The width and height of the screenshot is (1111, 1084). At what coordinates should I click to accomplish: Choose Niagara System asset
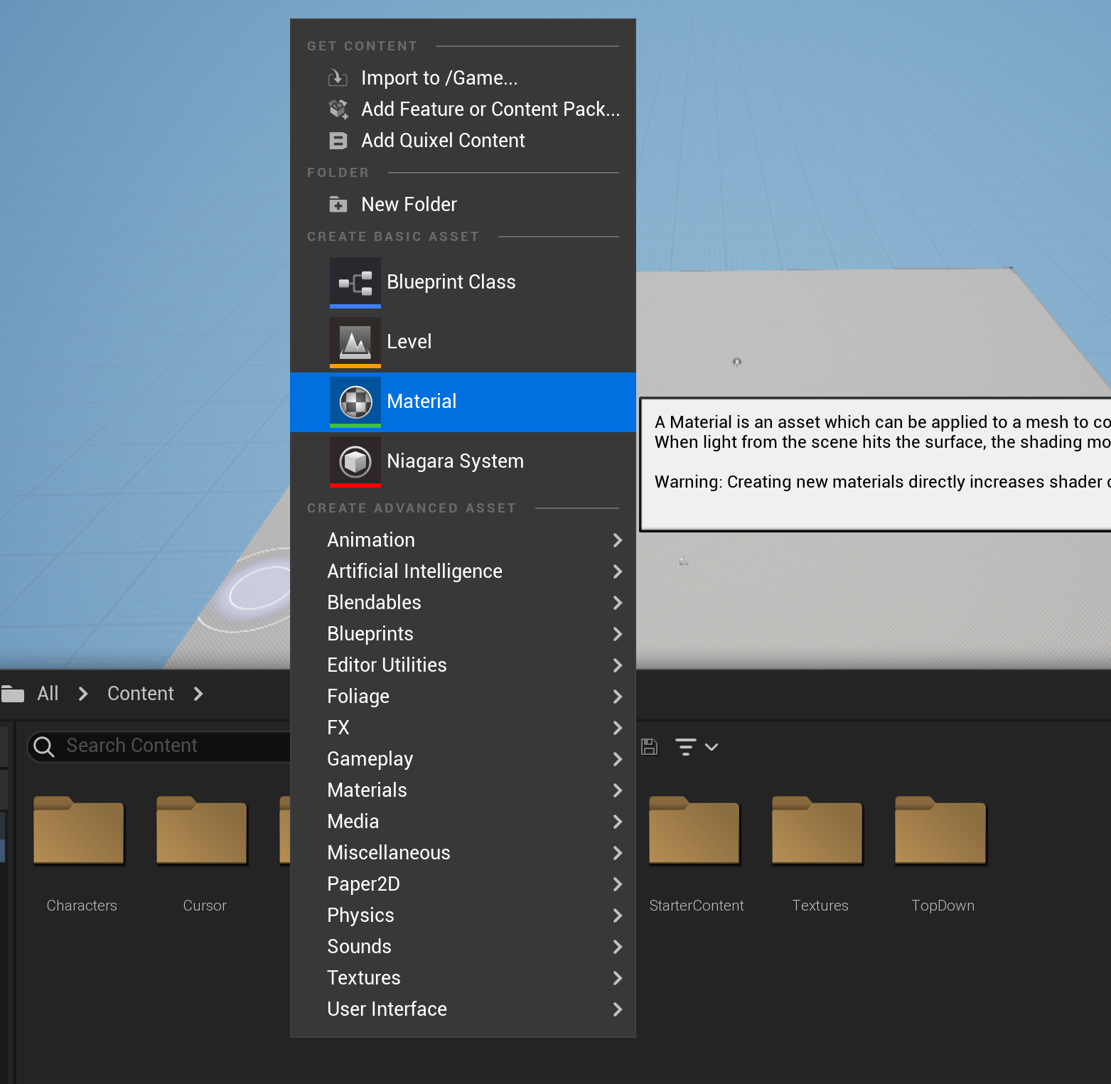pos(463,461)
